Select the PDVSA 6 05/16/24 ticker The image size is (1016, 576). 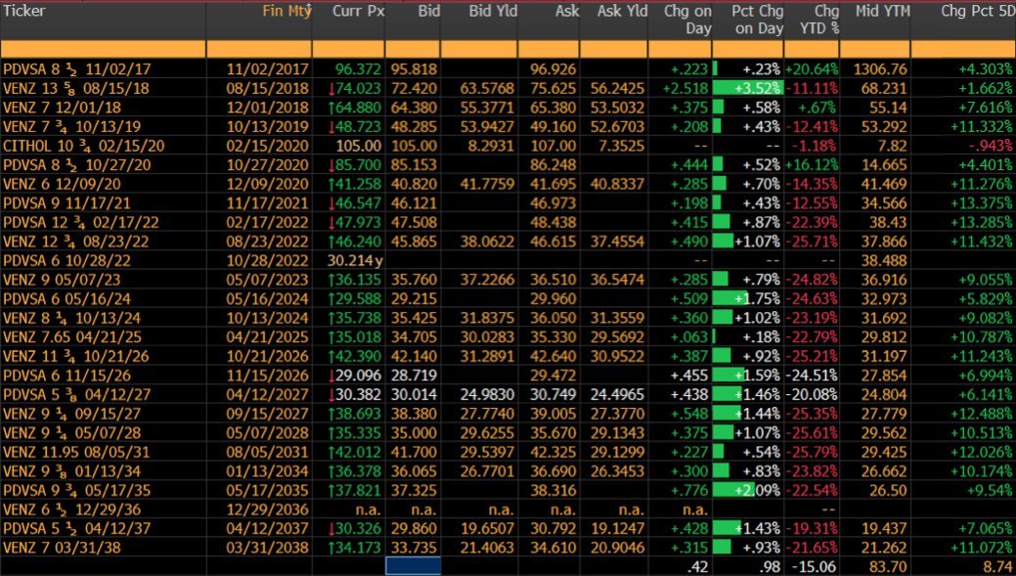point(66,299)
